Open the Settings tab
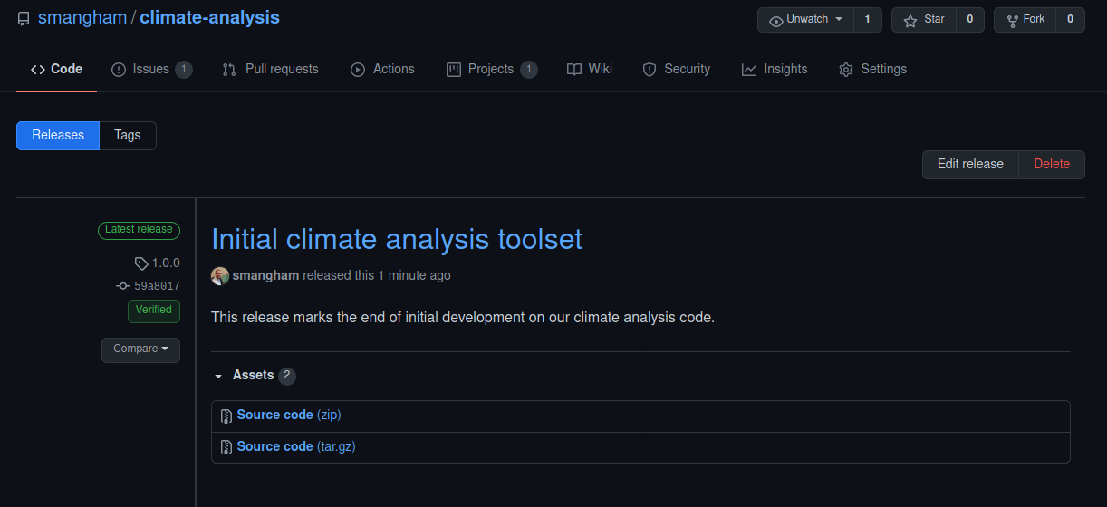1107x507 pixels. (x=872, y=70)
